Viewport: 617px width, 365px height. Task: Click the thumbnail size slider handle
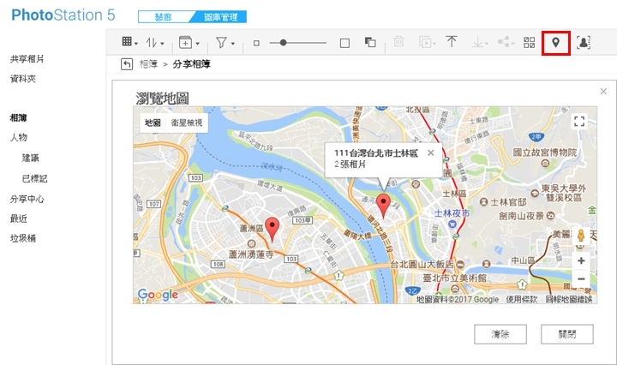(283, 43)
